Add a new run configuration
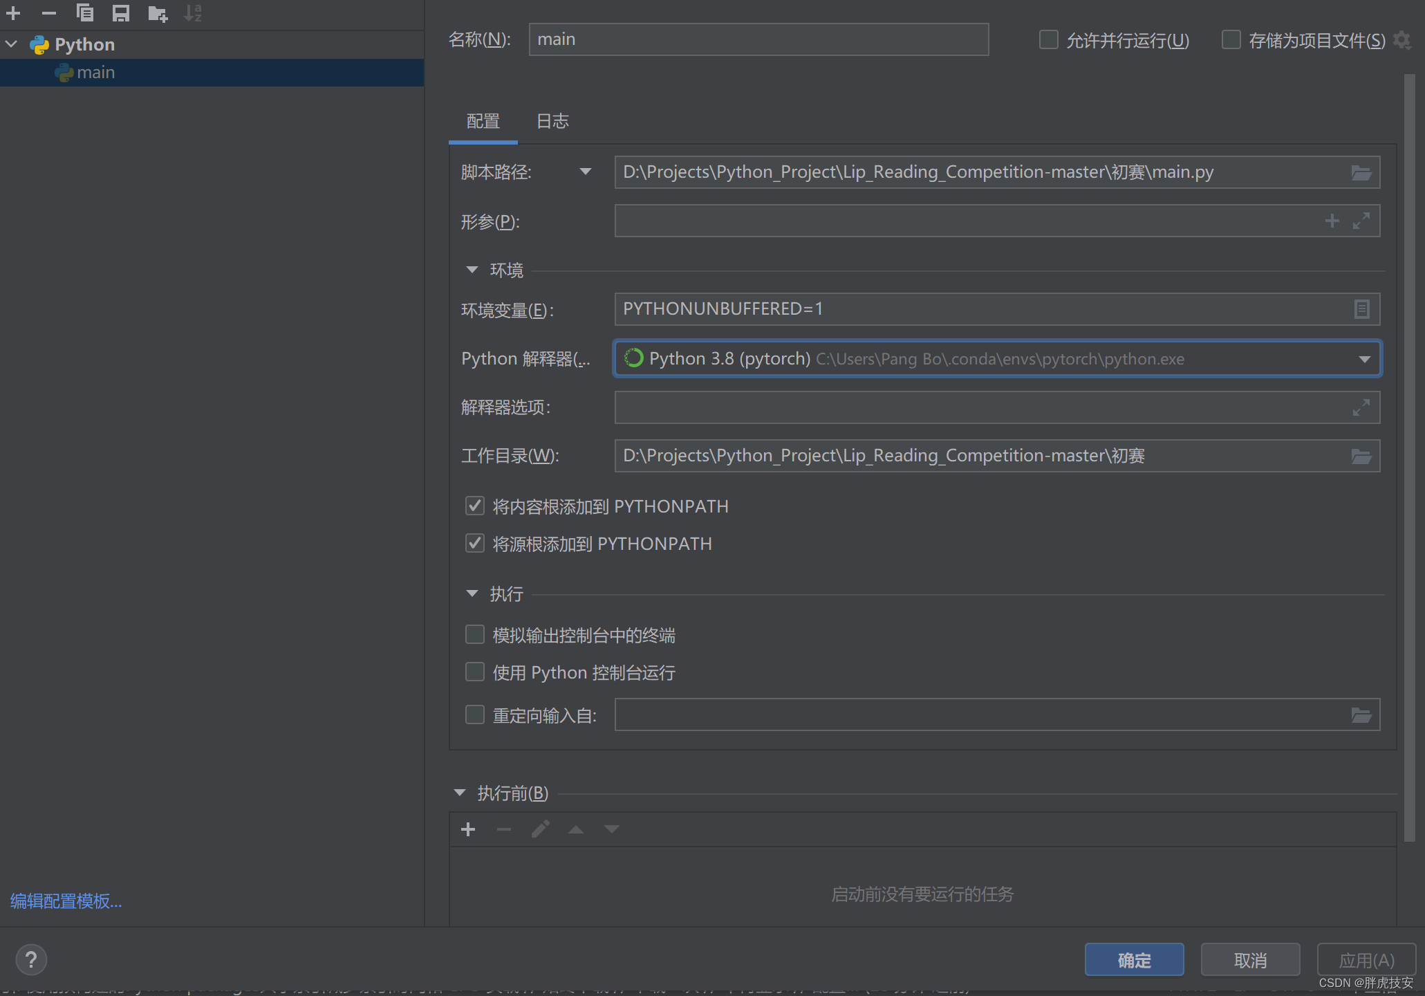The image size is (1425, 996). point(13,12)
